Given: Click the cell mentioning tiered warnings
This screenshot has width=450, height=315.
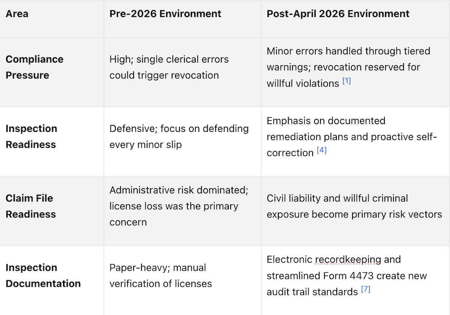Looking at the screenshot, I should (355, 72).
